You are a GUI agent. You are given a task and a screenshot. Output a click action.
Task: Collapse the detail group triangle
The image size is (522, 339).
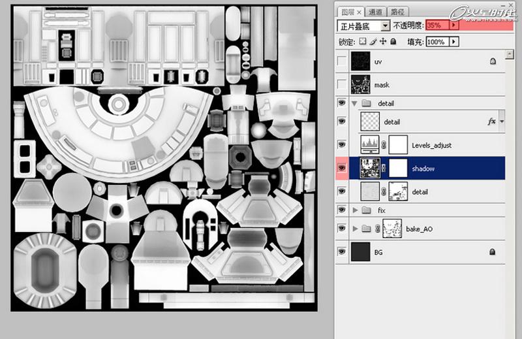[354, 103]
